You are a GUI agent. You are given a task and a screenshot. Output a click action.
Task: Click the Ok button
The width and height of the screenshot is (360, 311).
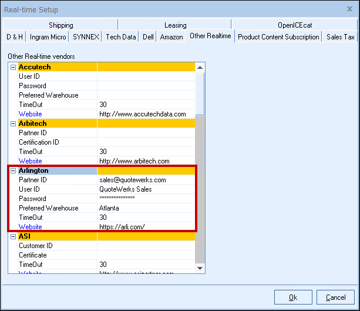click(x=293, y=297)
